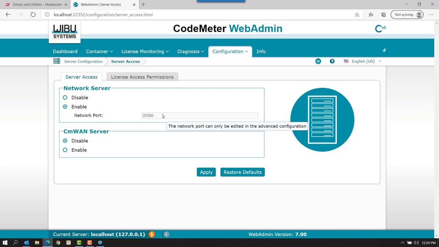This screenshot has height=247, width=439.
Task: Expand the Configuration menu
Action: tap(230, 51)
